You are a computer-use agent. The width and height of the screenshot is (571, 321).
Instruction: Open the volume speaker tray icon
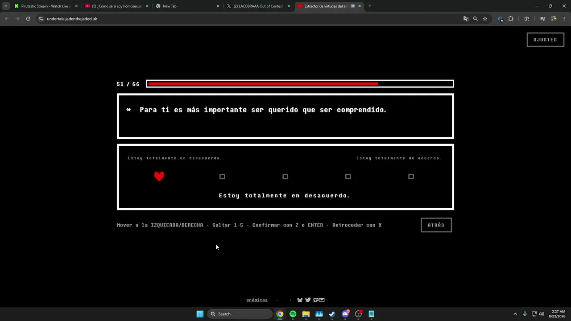(x=542, y=314)
